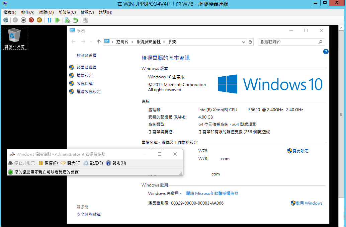
Task: Click vertical scrollbar thumb in Hyper-V window
Action: point(341,114)
